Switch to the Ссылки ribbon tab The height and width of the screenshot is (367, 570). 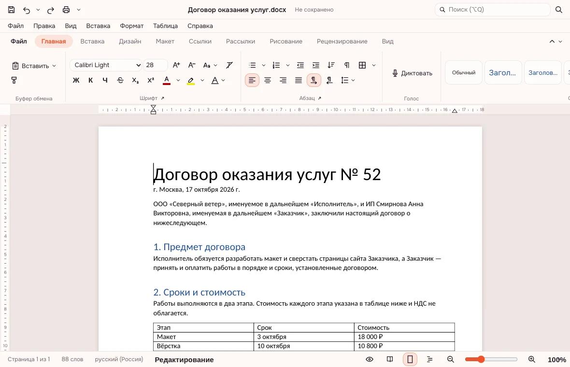click(x=200, y=42)
